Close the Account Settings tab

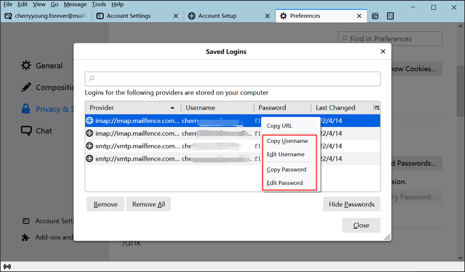click(175, 15)
